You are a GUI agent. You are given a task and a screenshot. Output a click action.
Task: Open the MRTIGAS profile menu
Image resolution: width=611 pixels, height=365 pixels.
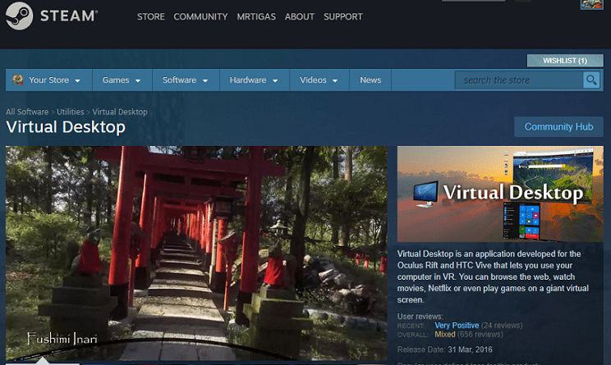(256, 16)
